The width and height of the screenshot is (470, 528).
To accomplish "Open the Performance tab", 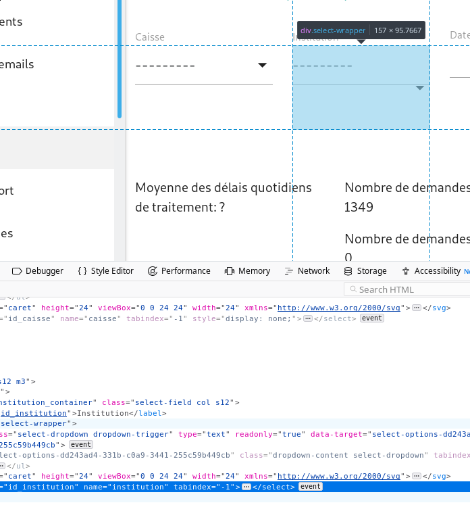I will [179, 271].
